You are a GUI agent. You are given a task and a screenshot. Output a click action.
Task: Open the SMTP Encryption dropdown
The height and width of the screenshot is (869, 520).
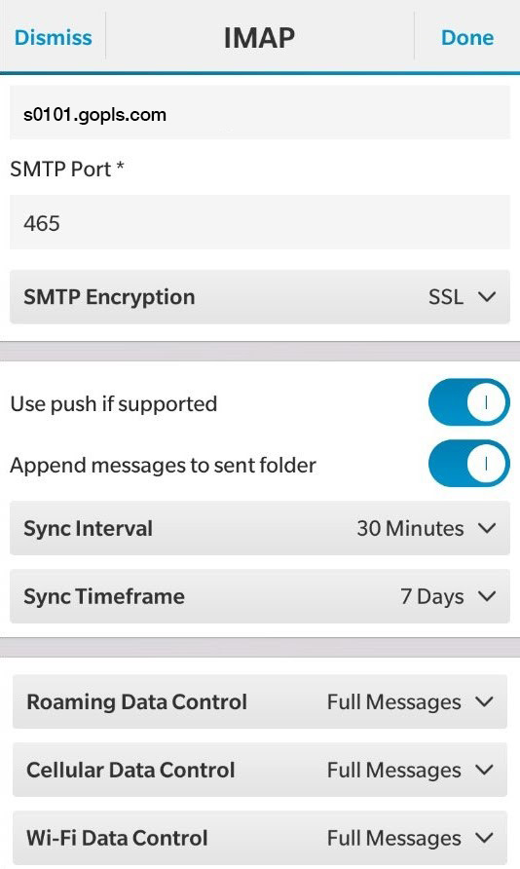[260, 297]
